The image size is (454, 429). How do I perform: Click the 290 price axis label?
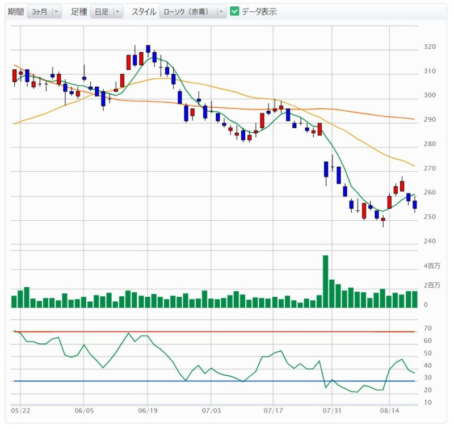coord(430,119)
